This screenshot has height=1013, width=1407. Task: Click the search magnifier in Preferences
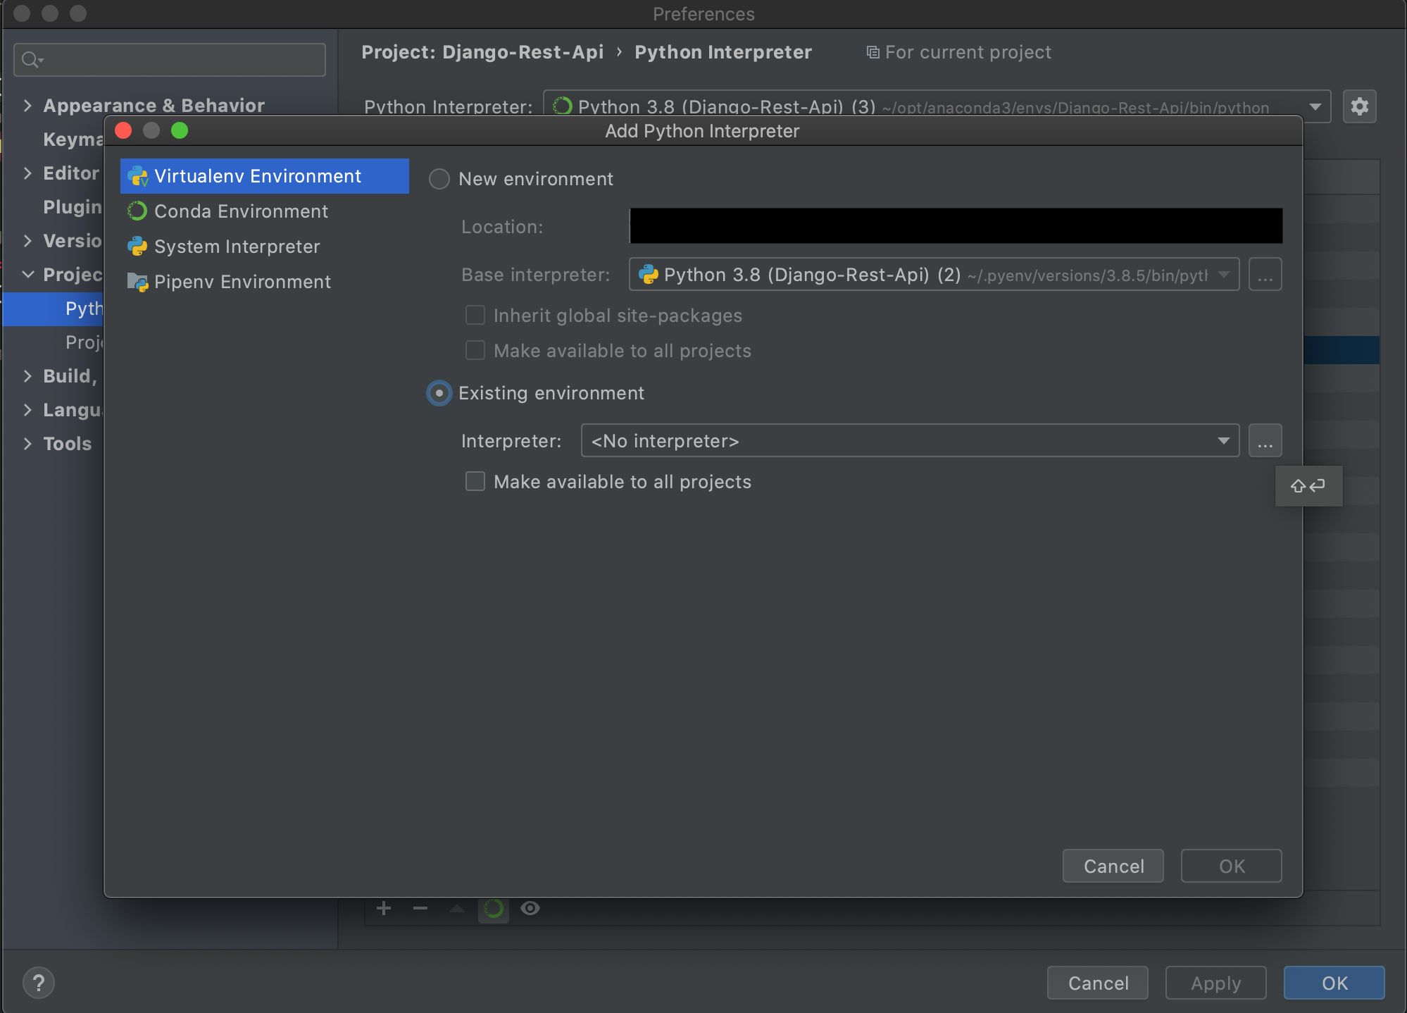[x=30, y=59]
